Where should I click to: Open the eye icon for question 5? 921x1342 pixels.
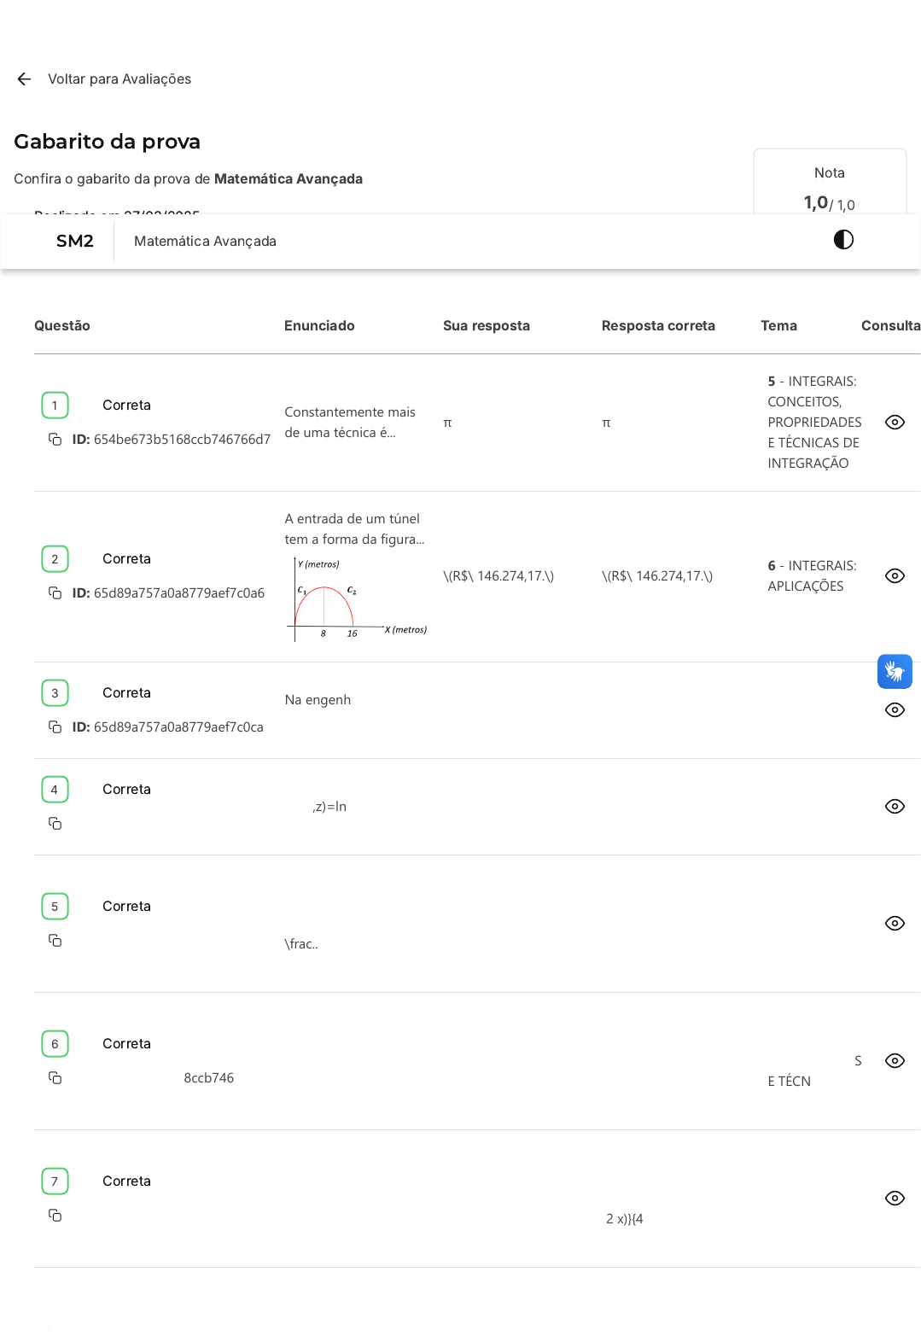[x=895, y=924]
